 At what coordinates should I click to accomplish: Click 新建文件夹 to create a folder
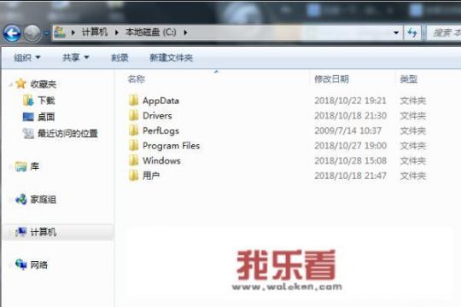coord(171,58)
